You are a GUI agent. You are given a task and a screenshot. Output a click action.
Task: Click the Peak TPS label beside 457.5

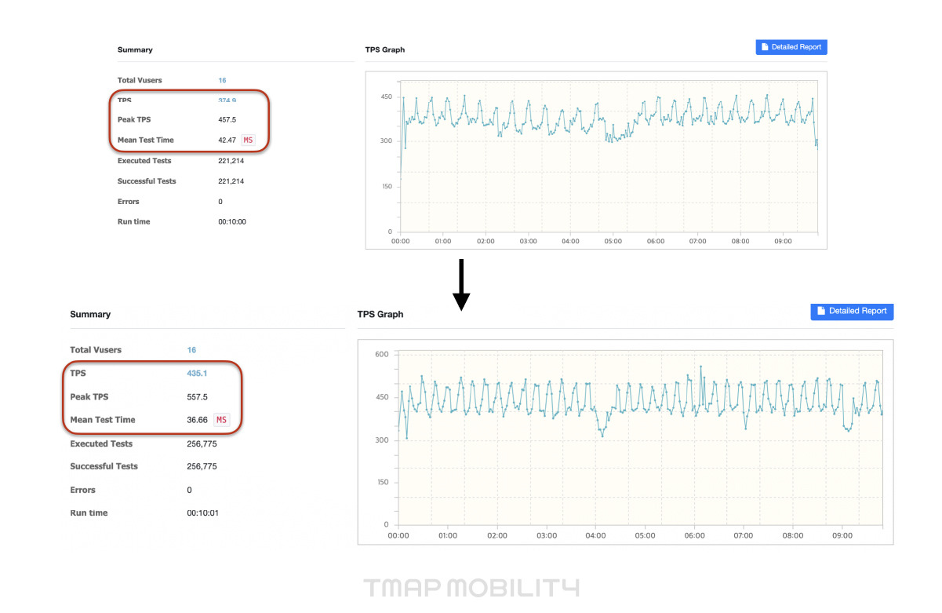point(134,119)
